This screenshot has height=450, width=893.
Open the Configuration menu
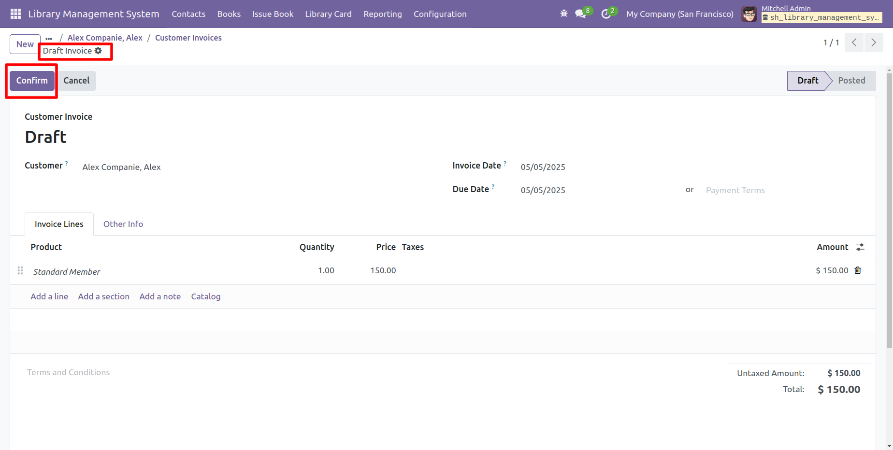(440, 14)
